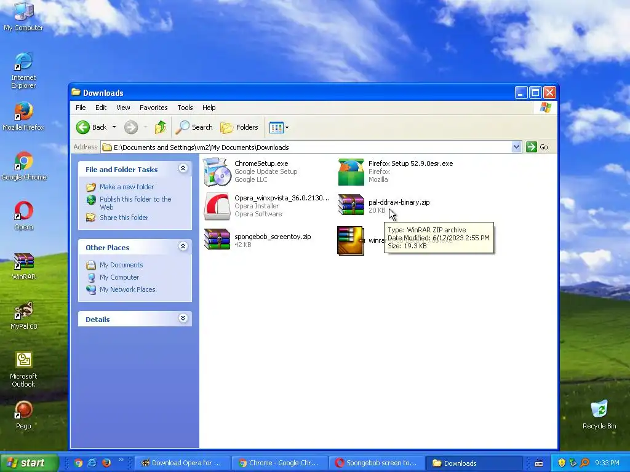Click the Downloads taskbar button
630x472 pixels.
point(474,463)
